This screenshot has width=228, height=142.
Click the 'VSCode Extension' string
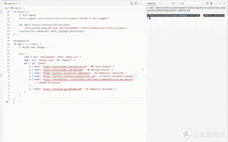click(x=48, y=83)
